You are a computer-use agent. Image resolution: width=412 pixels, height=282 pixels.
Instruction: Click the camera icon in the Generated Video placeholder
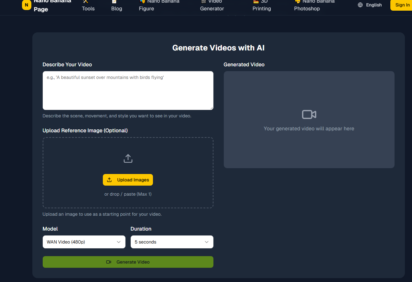click(309, 114)
